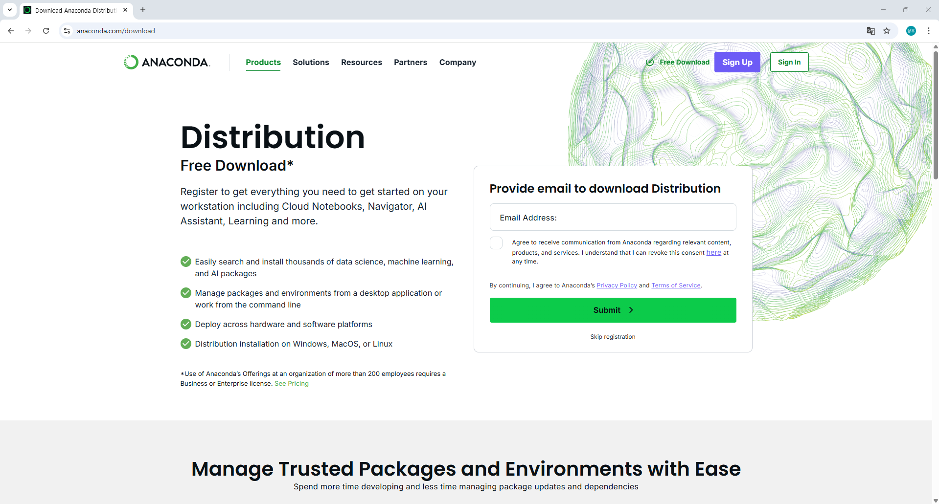The width and height of the screenshot is (939, 504).
Task: Click the address bar URL
Action: (x=116, y=31)
